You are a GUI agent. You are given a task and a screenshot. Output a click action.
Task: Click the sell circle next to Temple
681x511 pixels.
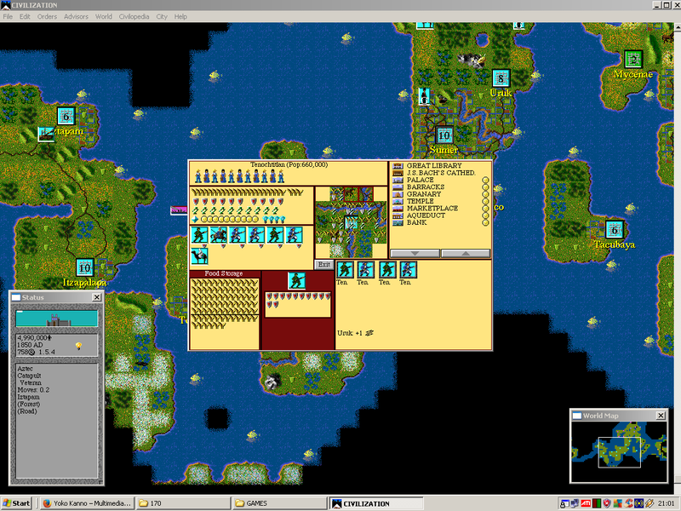tap(485, 201)
